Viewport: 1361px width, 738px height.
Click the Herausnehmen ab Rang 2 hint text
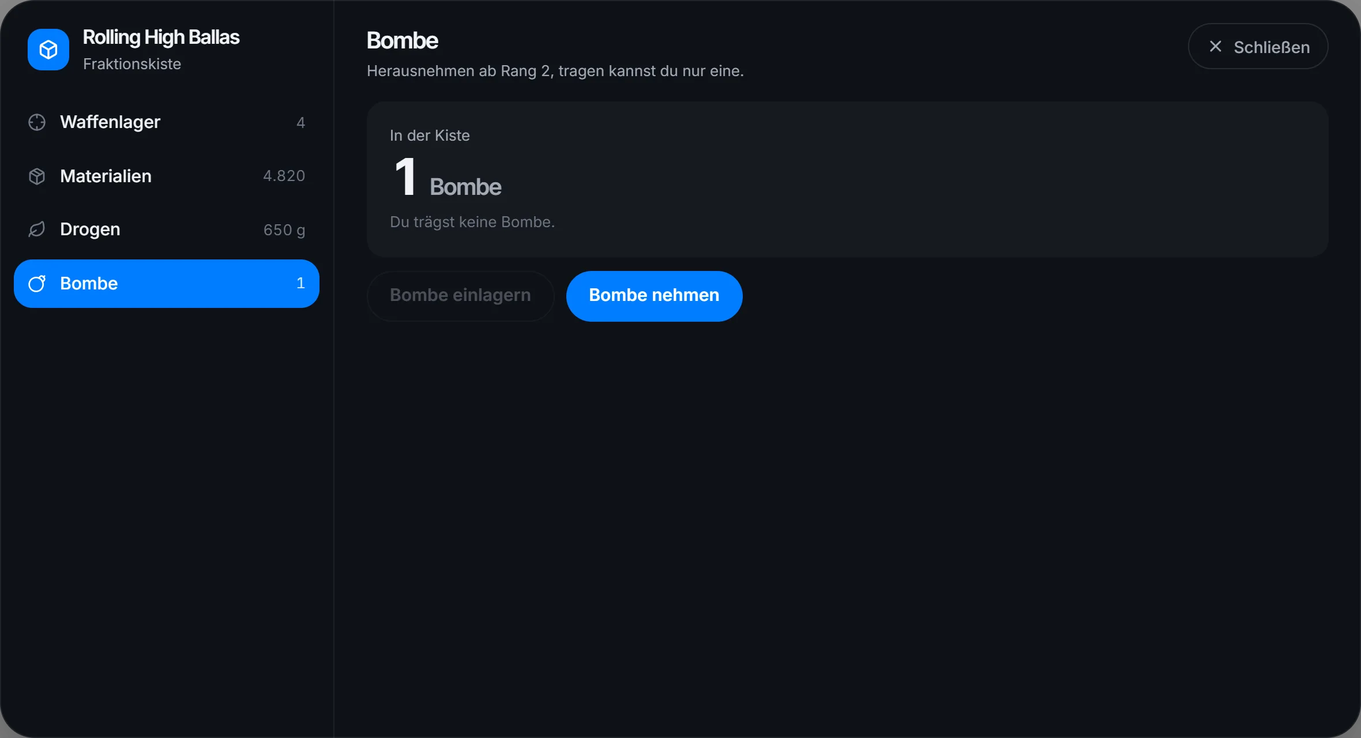pos(555,71)
